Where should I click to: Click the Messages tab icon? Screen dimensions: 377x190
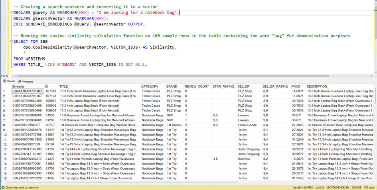pos(19,81)
